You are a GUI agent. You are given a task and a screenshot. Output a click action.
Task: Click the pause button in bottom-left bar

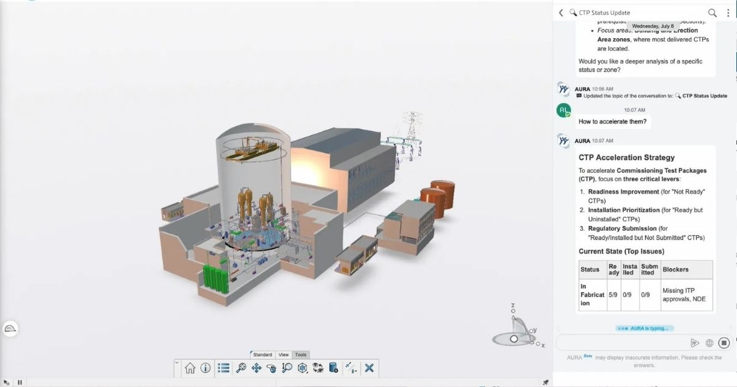coord(20,382)
